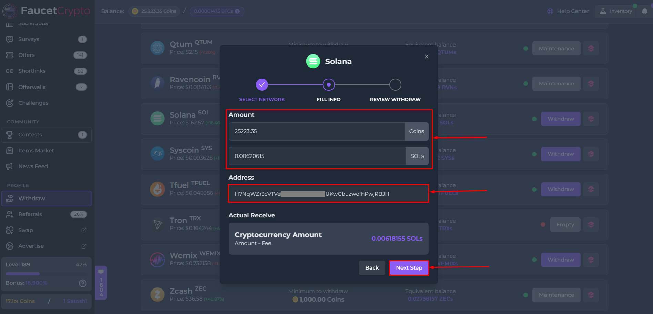Click Withdraw in the Wemix row

pos(561,260)
